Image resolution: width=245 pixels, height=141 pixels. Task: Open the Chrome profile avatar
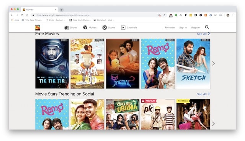point(228,15)
